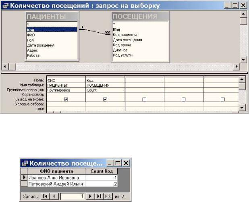Select Пол field in ПАЦИЕНТЫ table
Viewport: 249px width, 202px height.
coord(52,40)
